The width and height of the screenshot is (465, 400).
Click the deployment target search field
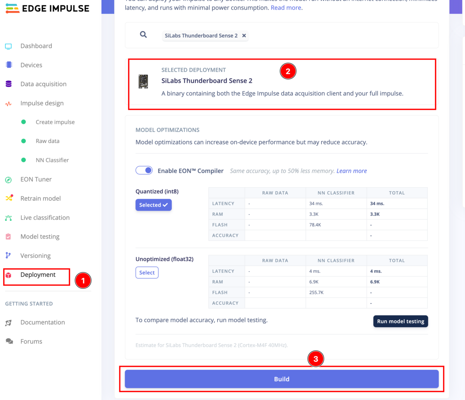pyautogui.click(x=282, y=35)
